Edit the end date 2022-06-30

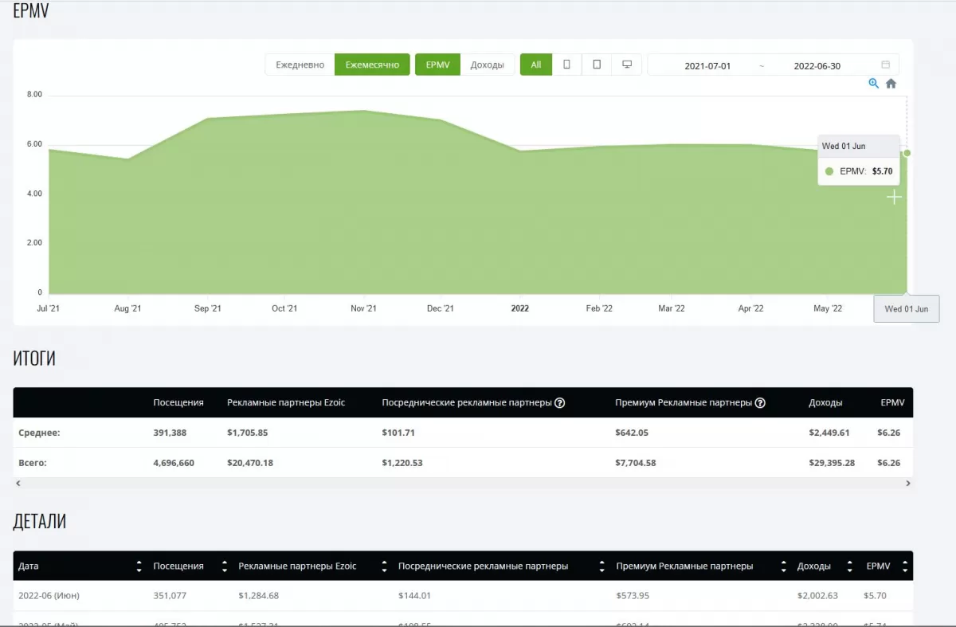pos(817,66)
